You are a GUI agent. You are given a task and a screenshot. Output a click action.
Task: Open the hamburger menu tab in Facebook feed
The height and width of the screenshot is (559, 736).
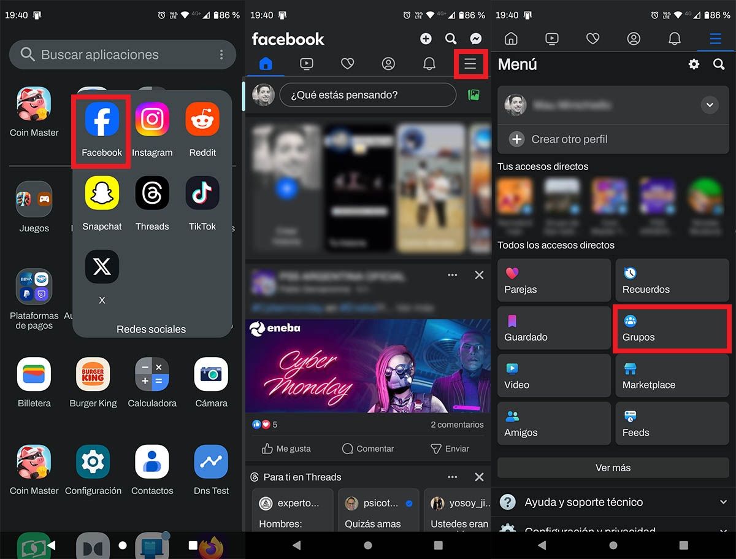pos(470,64)
